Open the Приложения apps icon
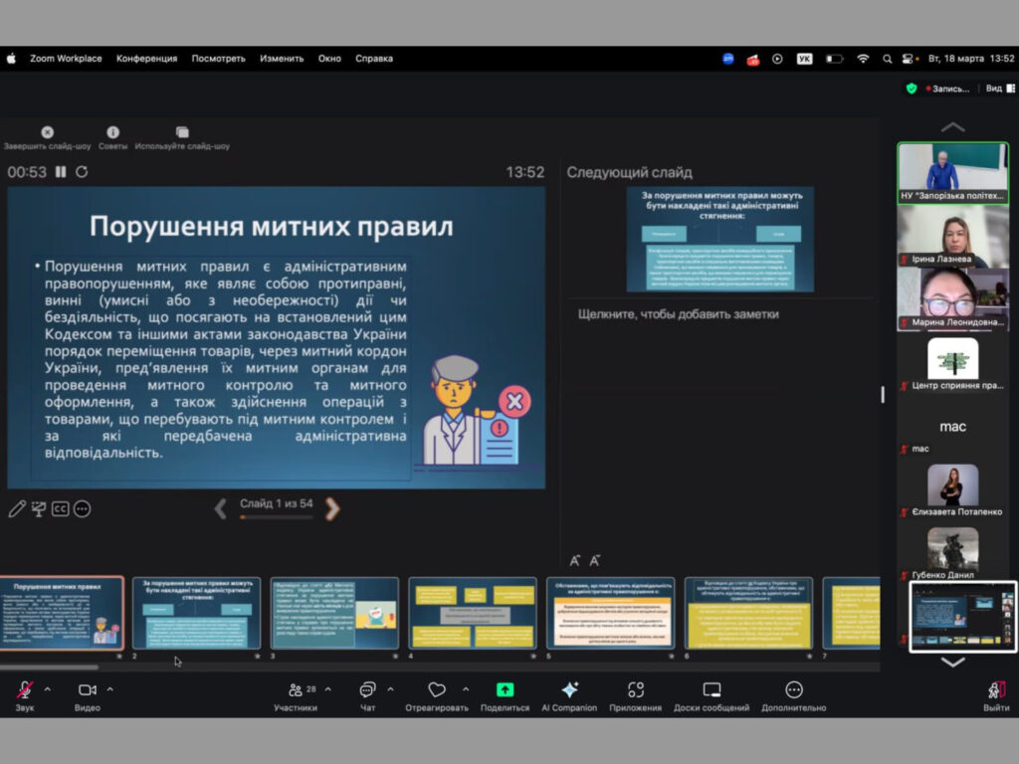1019x764 pixels. (x=636, y=689)
